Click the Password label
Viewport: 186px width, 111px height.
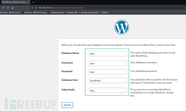tap(67, 71)
